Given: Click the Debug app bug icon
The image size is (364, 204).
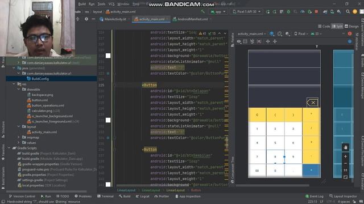Looking at the screenshot, I should tap(288, 11).
